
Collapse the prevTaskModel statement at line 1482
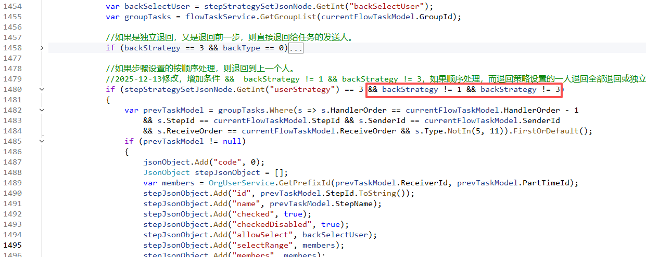coord(42,110)
